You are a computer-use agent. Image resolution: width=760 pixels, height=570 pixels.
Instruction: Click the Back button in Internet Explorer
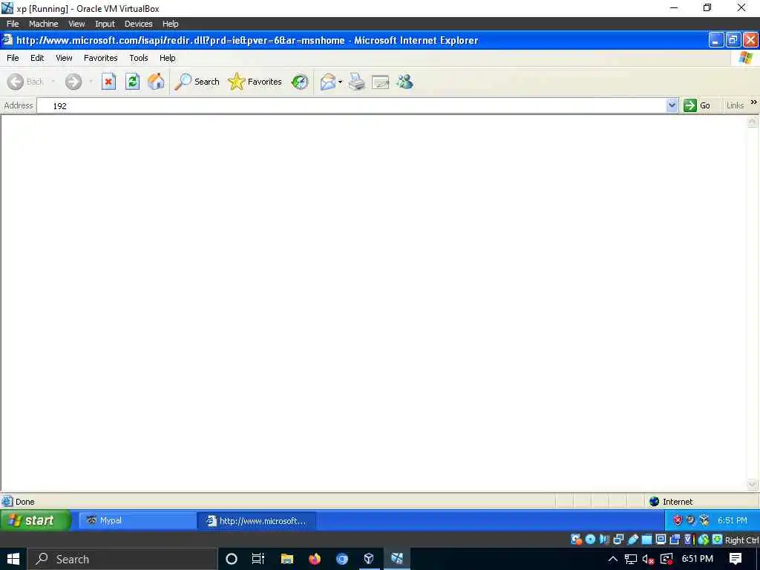click(26, 82)
